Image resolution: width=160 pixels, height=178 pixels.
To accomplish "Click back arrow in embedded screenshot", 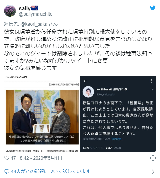I will click(x=85, y=81).
